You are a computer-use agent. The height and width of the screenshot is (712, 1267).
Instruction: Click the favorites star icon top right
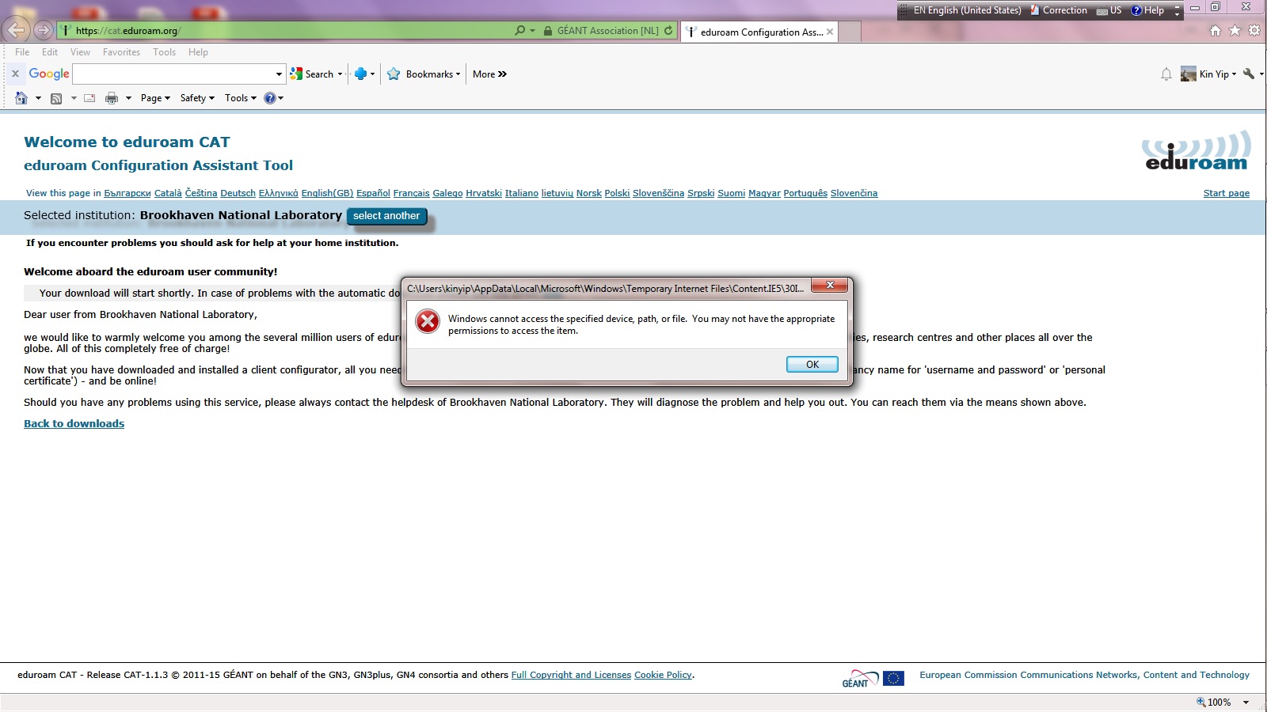[x=1235, y=31]
